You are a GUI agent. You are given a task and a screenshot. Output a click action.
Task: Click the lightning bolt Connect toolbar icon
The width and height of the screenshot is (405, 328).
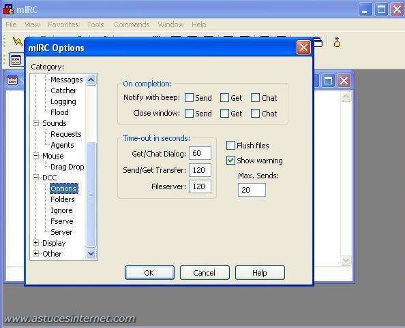click(x=18, y=42)
